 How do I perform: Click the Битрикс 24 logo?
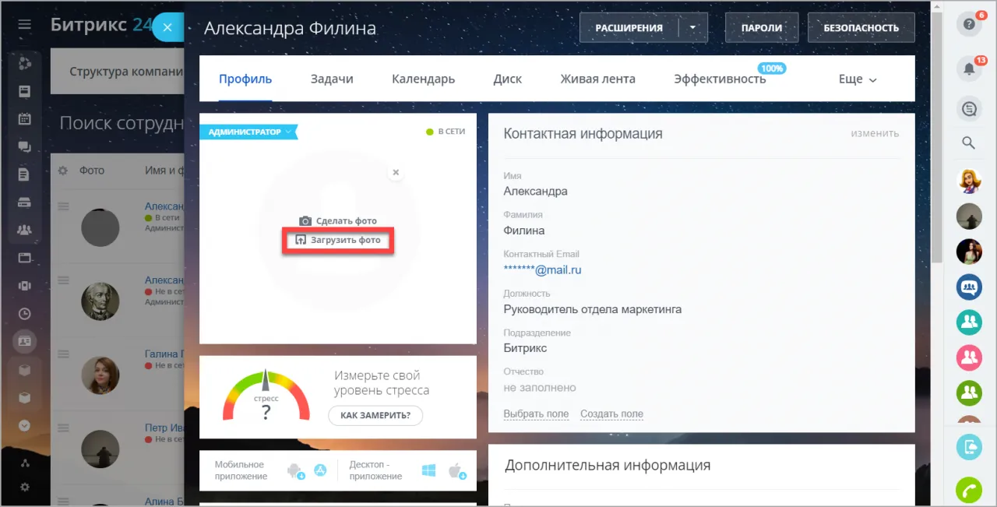pyautogui.click(x=101, y=24)
